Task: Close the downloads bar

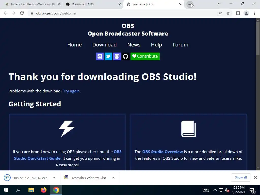Action: 255,177
